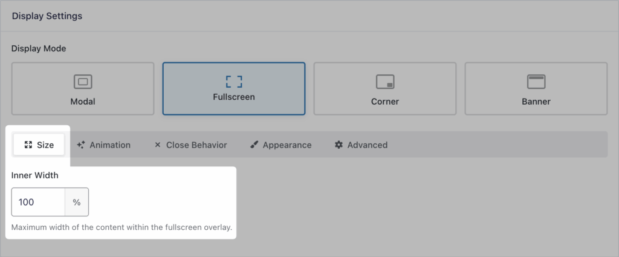Open the % unit selector
The image size is (619, 257).
click(77, 202)
